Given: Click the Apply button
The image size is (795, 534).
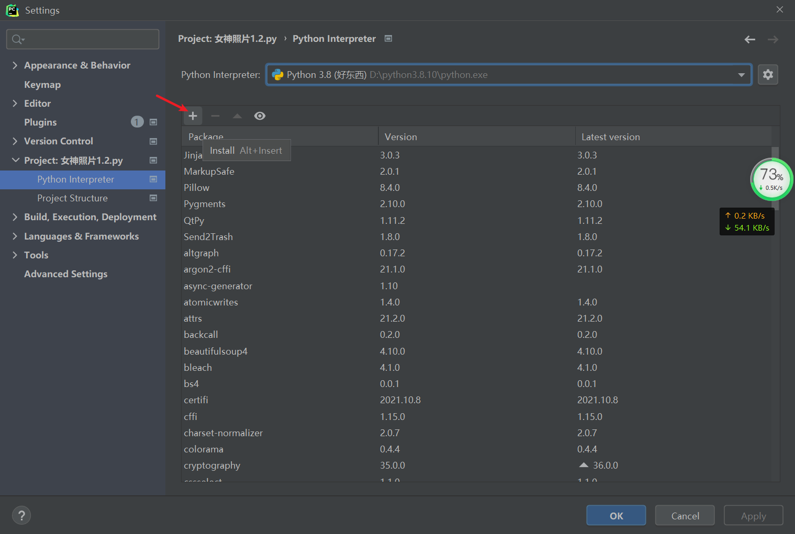Looking at the screenshot, I should pos(754,516).
